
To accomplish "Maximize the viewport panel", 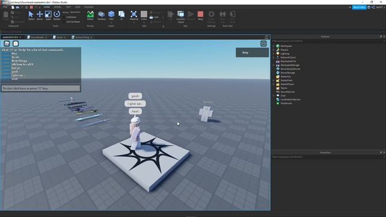I will [267, 37].
